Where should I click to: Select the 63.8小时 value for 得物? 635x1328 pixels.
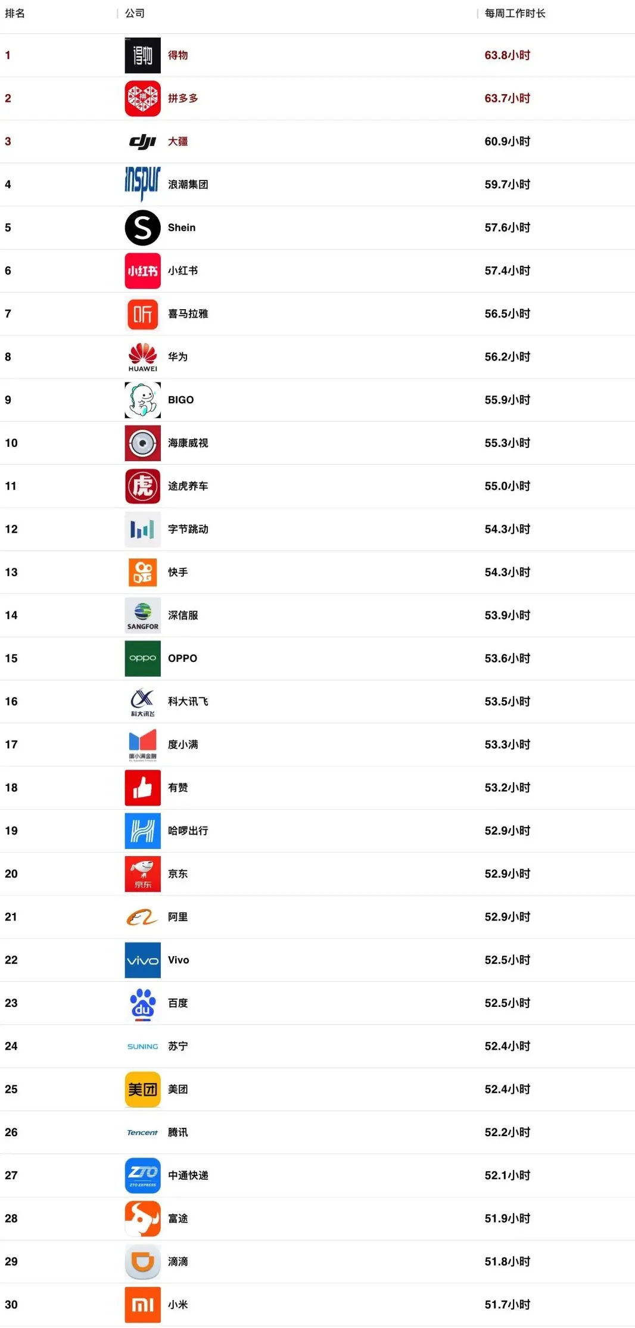(x=507, y=55)
